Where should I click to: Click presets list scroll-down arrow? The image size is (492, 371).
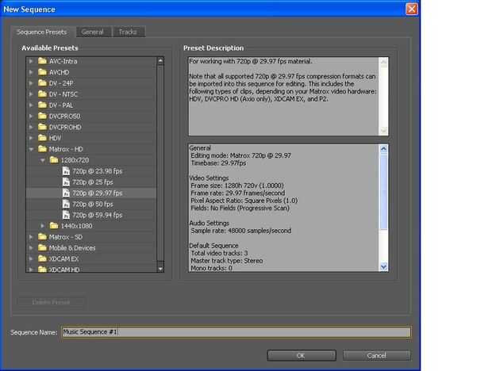point(160,269)
